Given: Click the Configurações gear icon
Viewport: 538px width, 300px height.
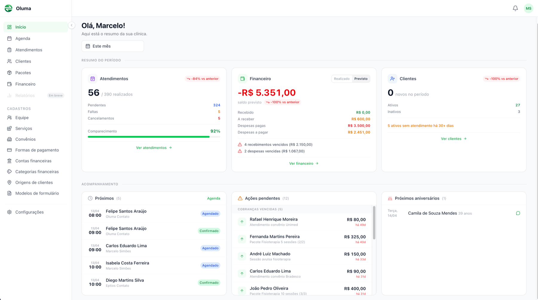Looking at the screenshot, I should click(10, 212).
